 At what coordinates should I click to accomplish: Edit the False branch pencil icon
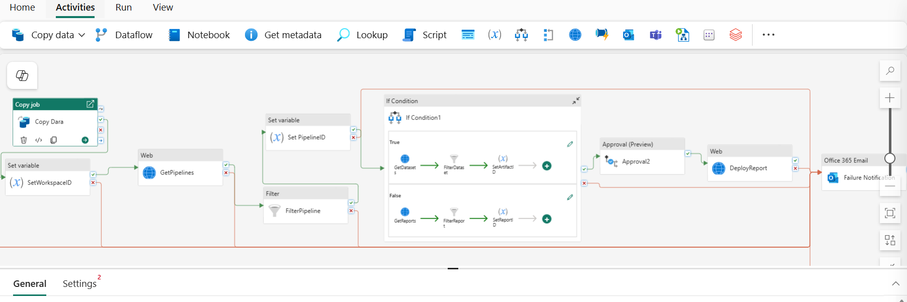(570, 197)
